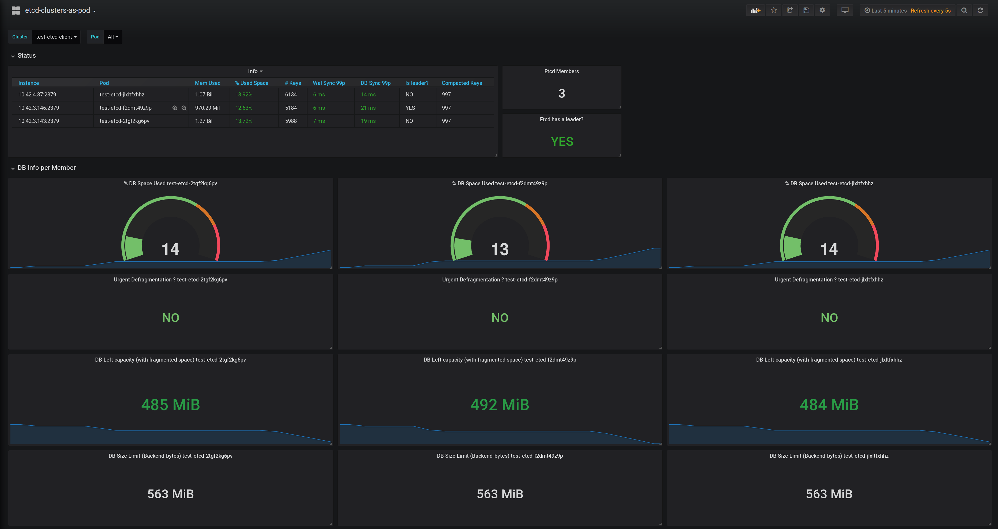Star this dashboard as favorite

(x=773, y=10)
